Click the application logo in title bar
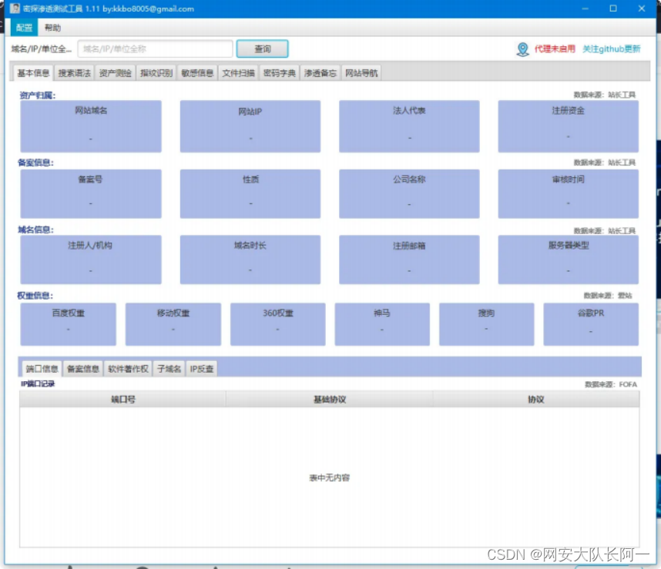661x569 pixels. (15, 8)
